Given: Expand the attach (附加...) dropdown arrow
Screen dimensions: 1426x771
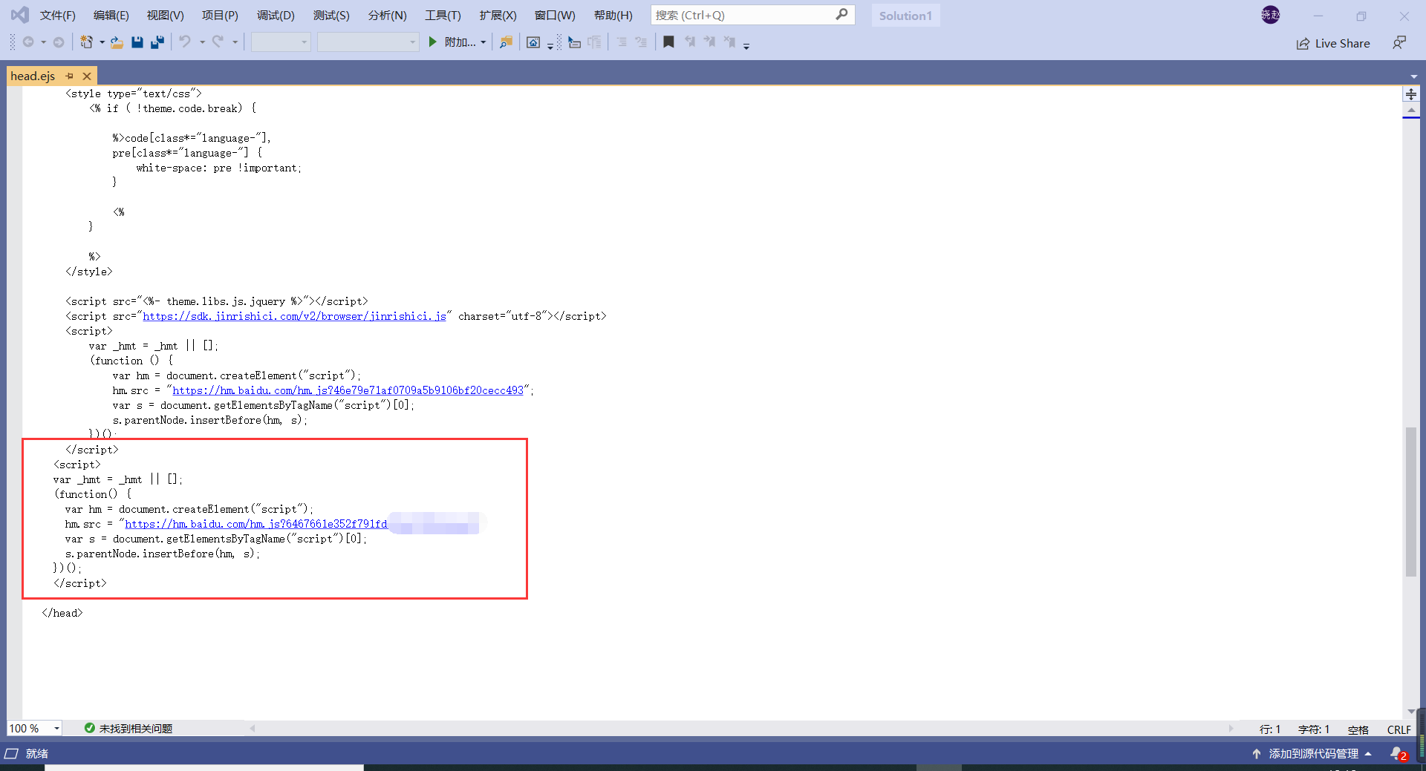Looking at the screenshot, I should (484, 42).
